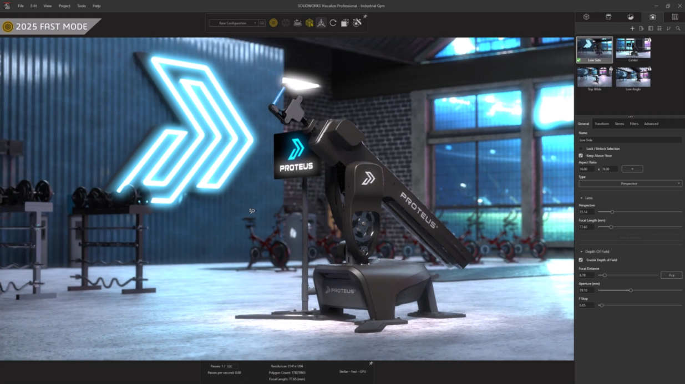The width and height of the screenshot is (685, 384).
Task: Click the search magnifier icon
Action: coord(678,28)
